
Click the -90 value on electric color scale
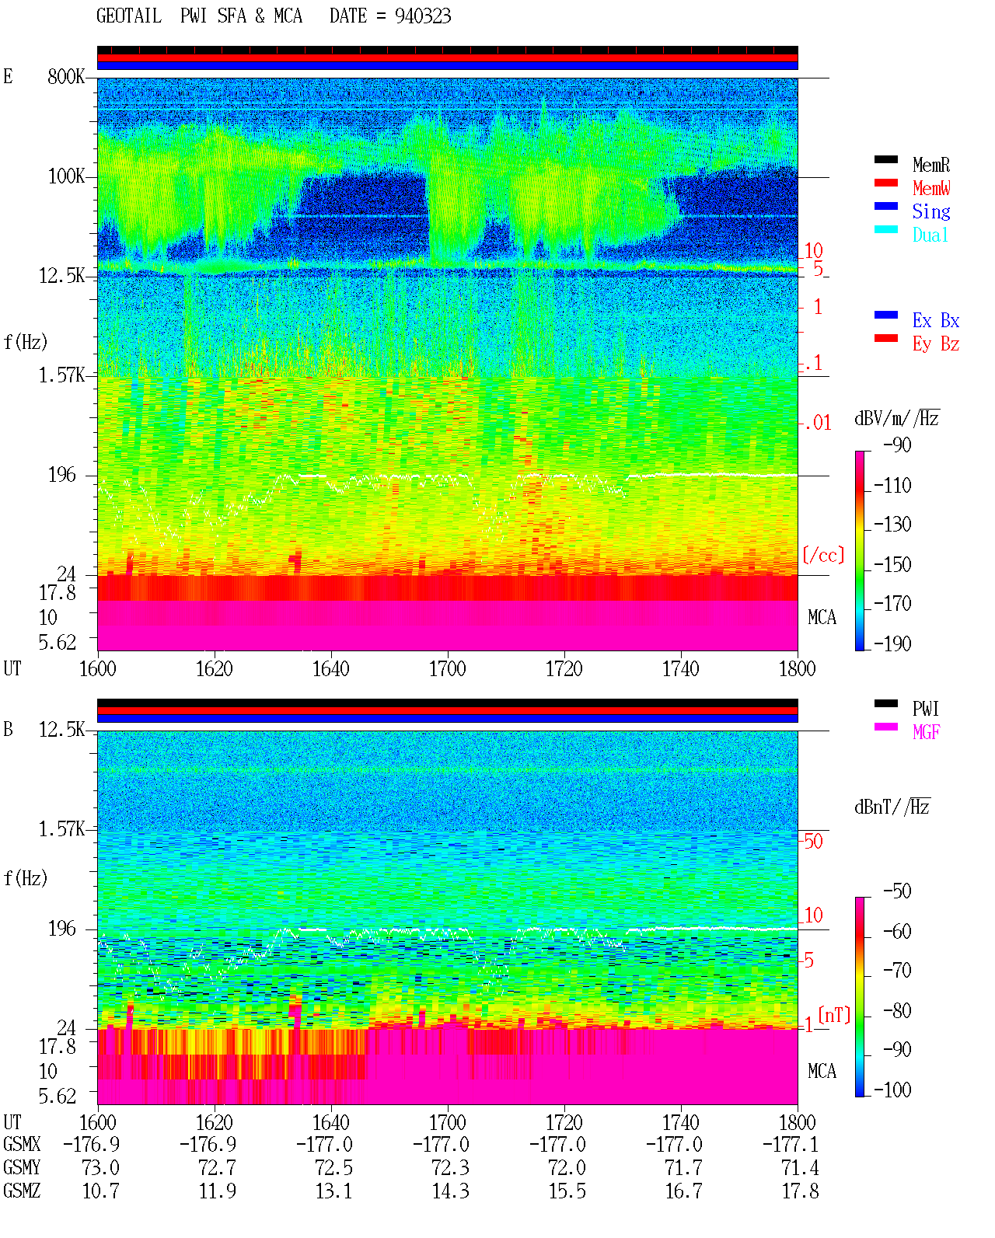[898, 445]
